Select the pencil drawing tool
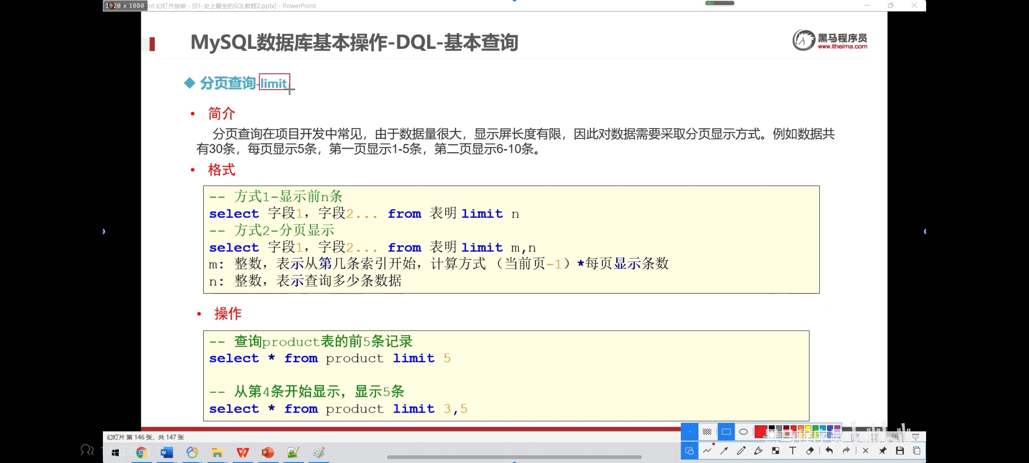 point(741,451)
